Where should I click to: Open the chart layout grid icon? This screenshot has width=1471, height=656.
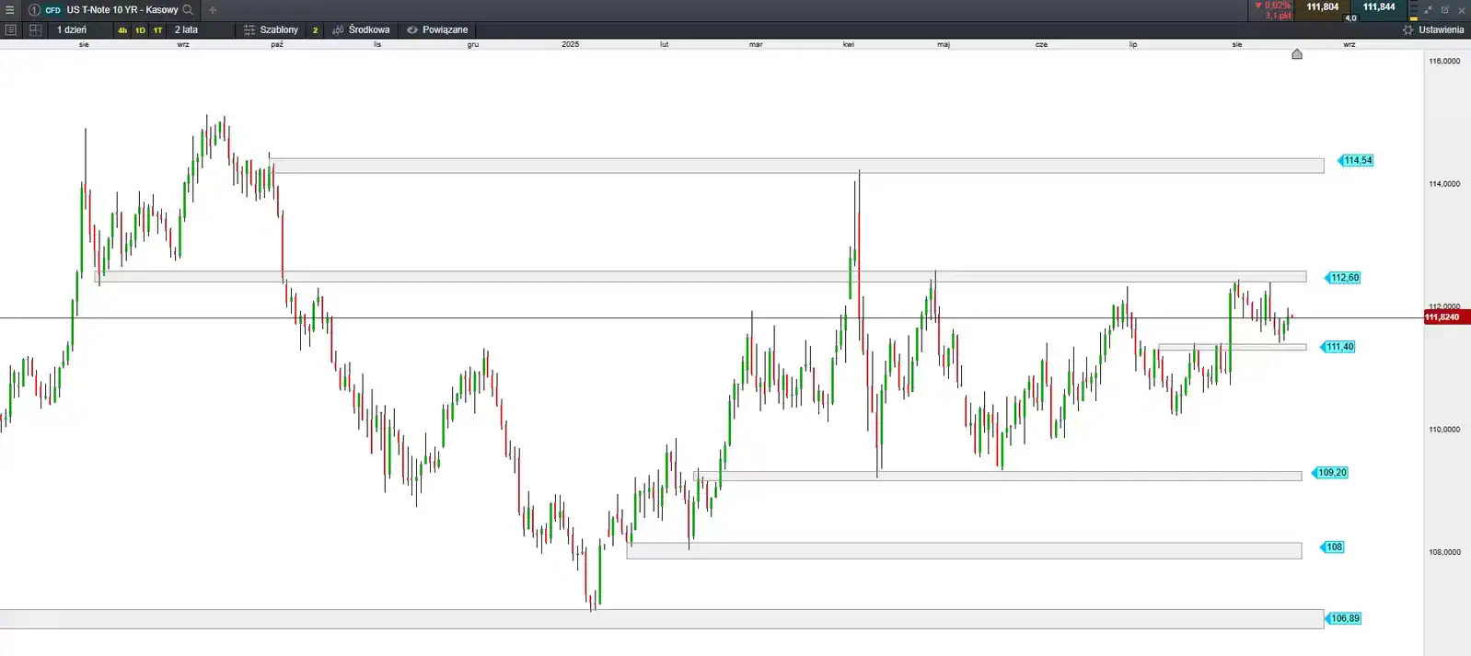point(35,29)
